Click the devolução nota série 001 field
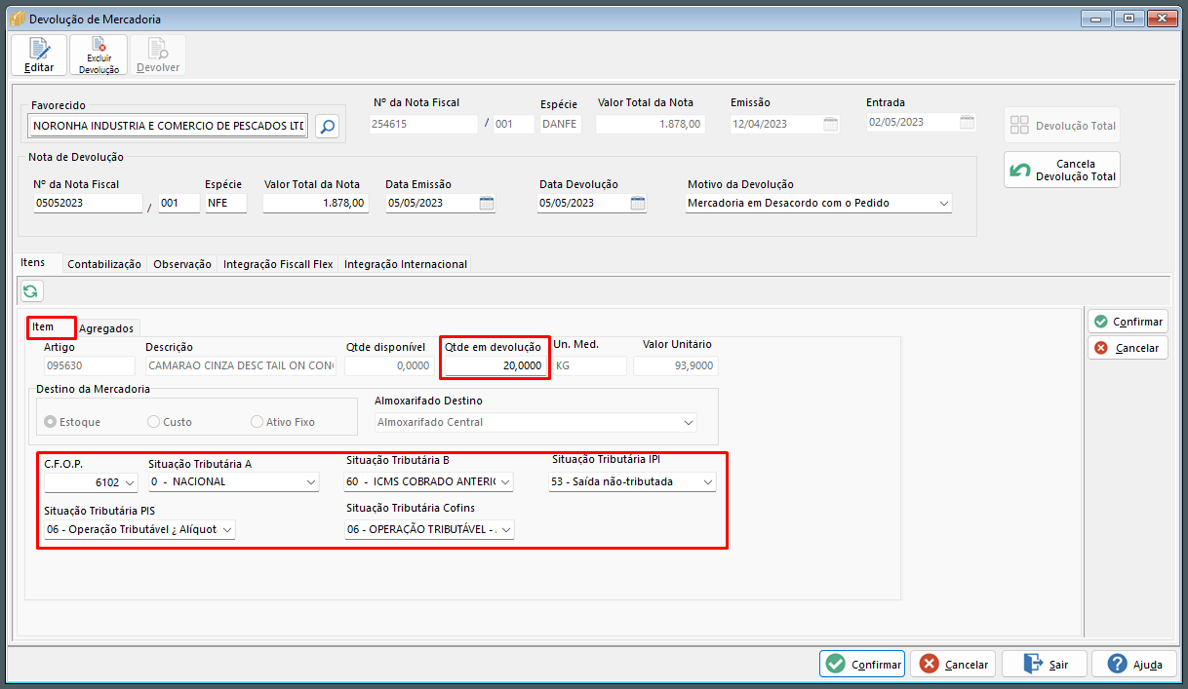The height and width of the screenshot is (689, 1188). click(179, 203)
